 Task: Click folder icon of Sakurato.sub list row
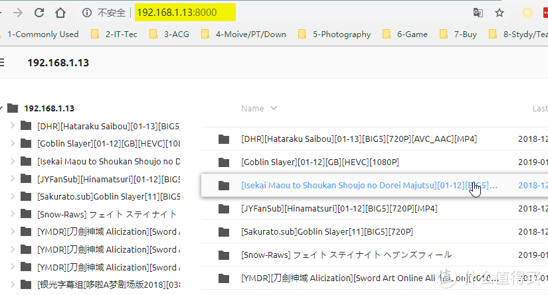pyautogui.click(x=224, y=232)
